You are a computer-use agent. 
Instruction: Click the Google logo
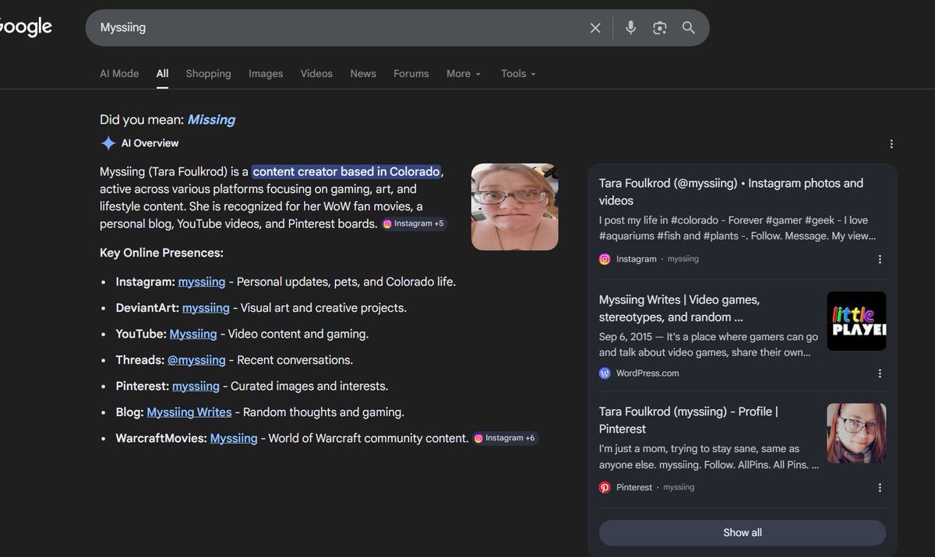pyautogui.click(x=26, y=27)
